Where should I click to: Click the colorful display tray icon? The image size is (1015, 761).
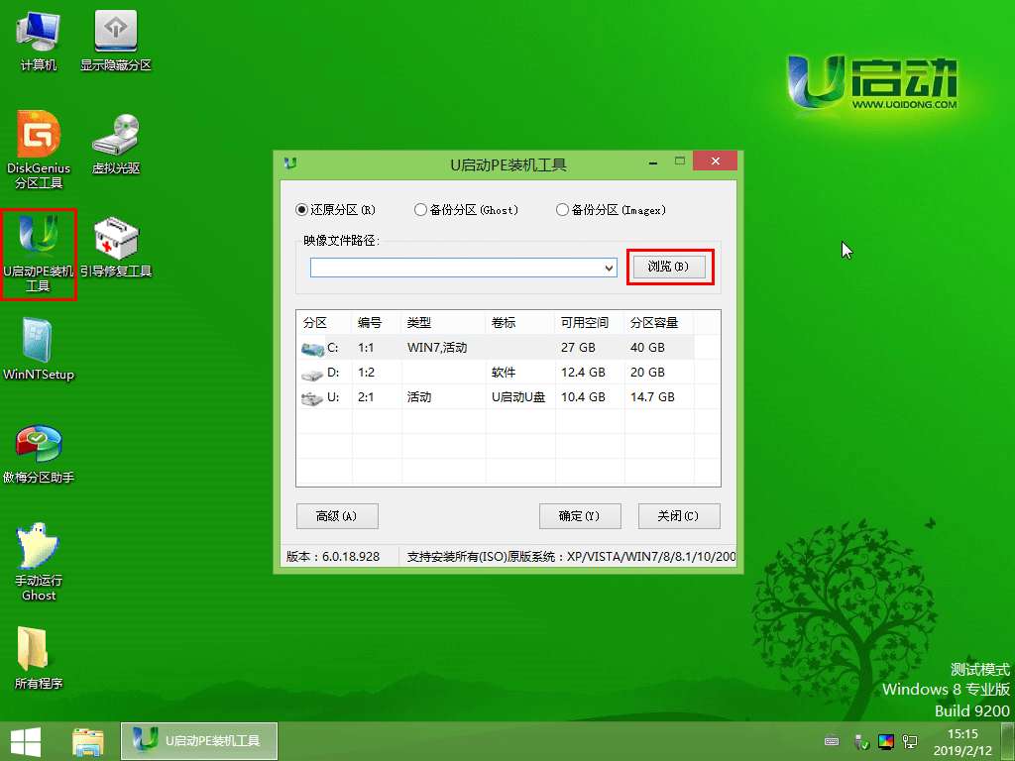coord(885,741)
